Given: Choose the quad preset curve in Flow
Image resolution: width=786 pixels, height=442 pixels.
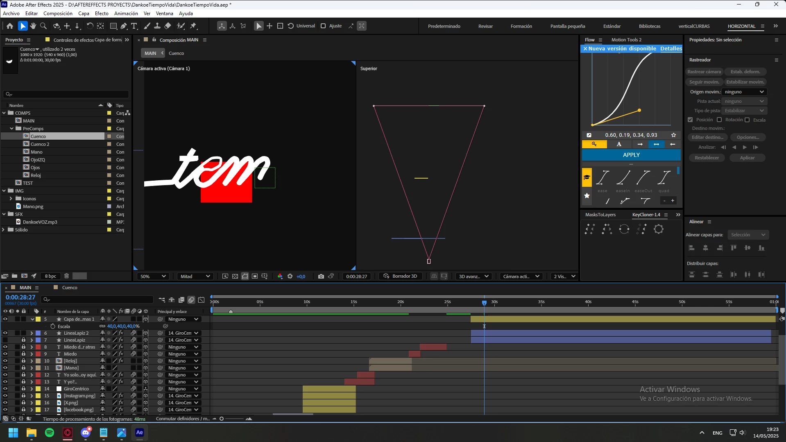Looking at the screenshot, I should click(664, 177).
